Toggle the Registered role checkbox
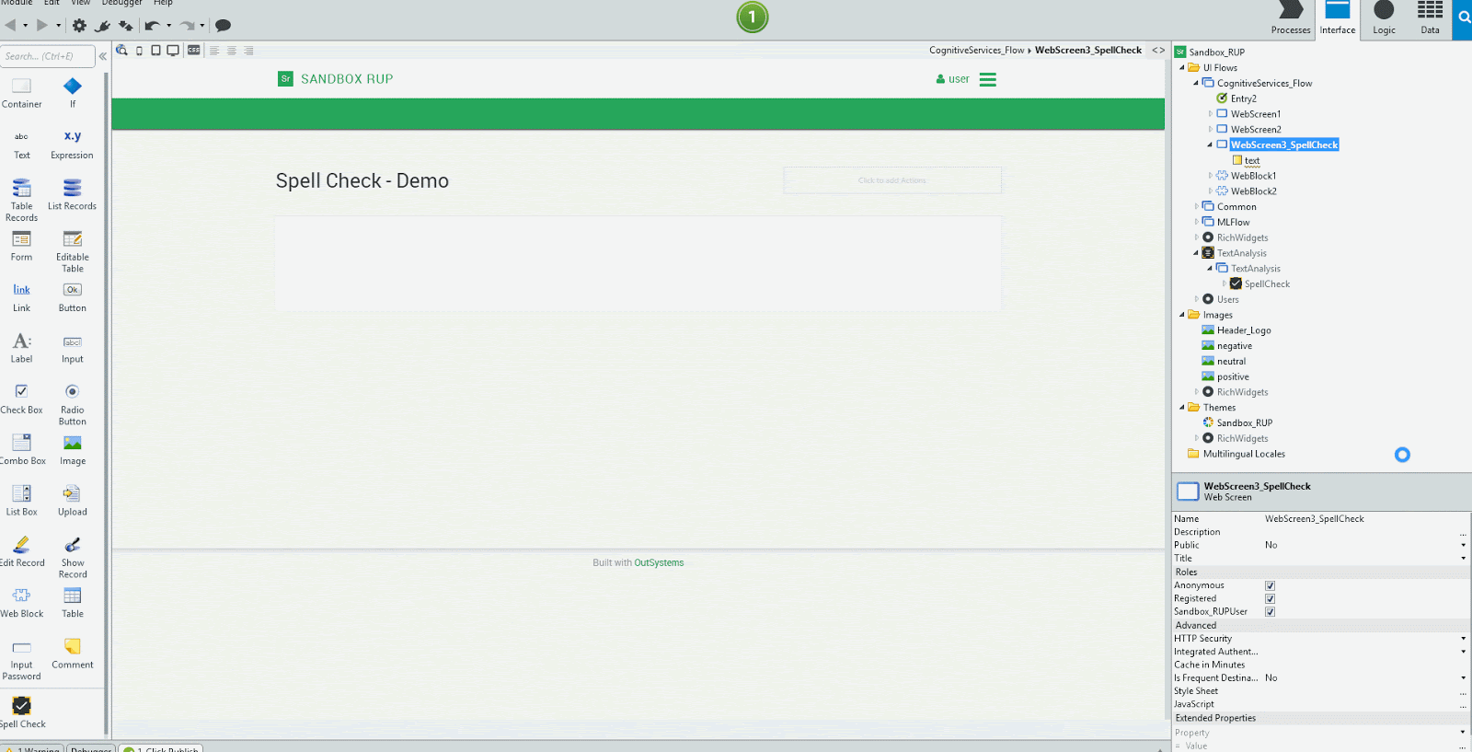 coord(1270,598)
